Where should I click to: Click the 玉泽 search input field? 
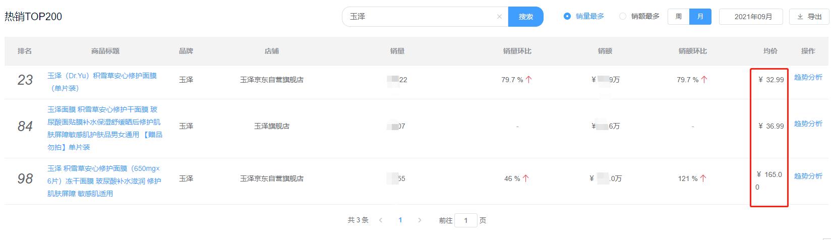tap(419, 17)
